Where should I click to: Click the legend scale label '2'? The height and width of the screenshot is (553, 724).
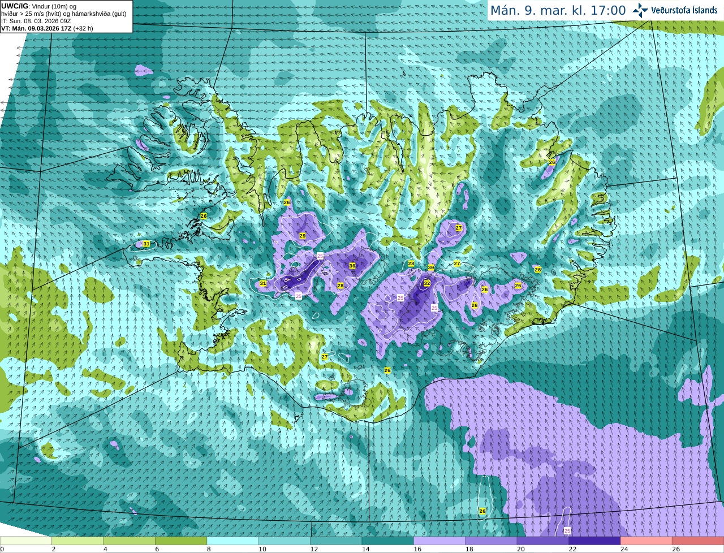click(x=53, y=549)
